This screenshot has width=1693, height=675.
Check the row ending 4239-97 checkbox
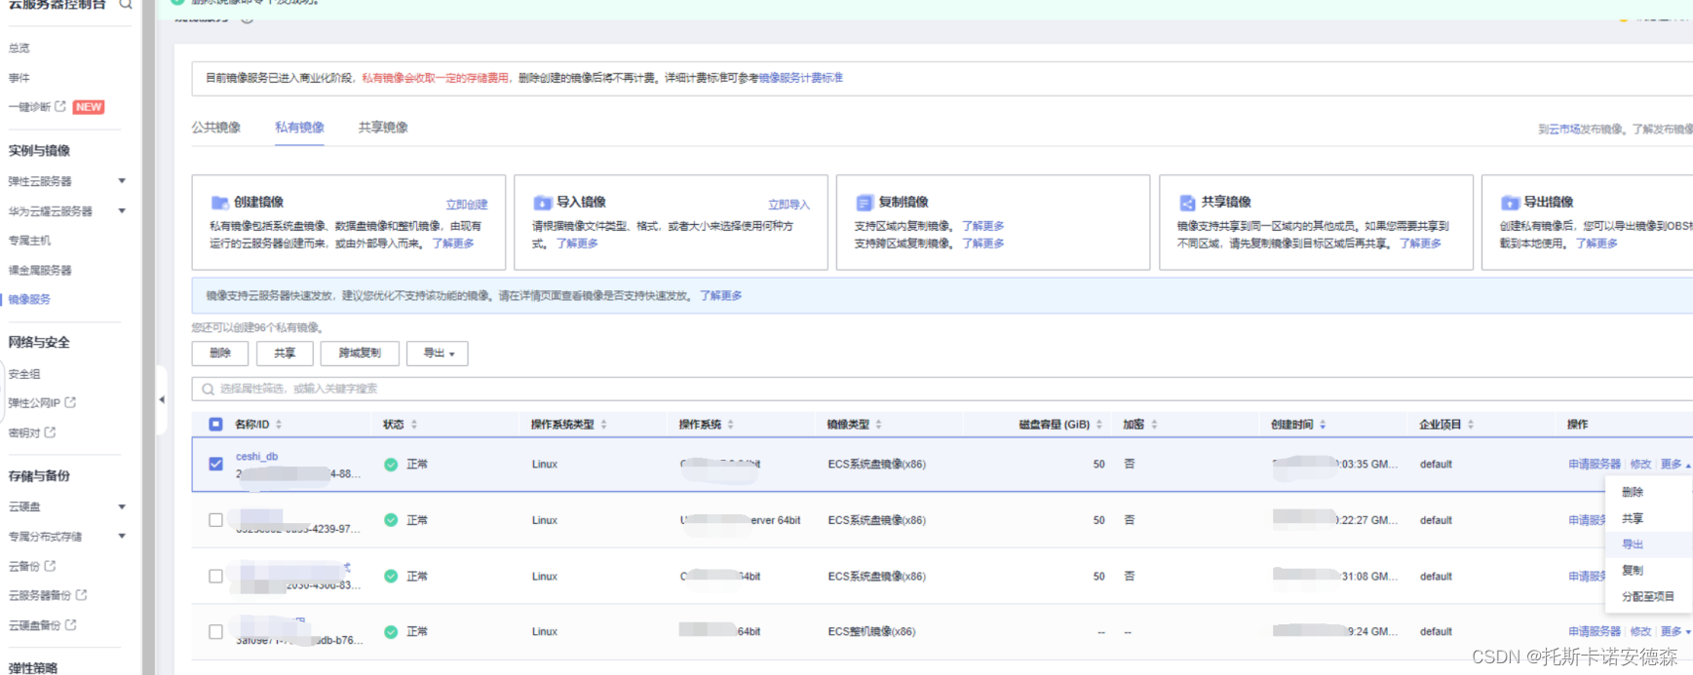coord(215,520)
